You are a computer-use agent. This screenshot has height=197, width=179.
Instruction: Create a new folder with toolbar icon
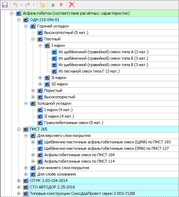[42, 5]
